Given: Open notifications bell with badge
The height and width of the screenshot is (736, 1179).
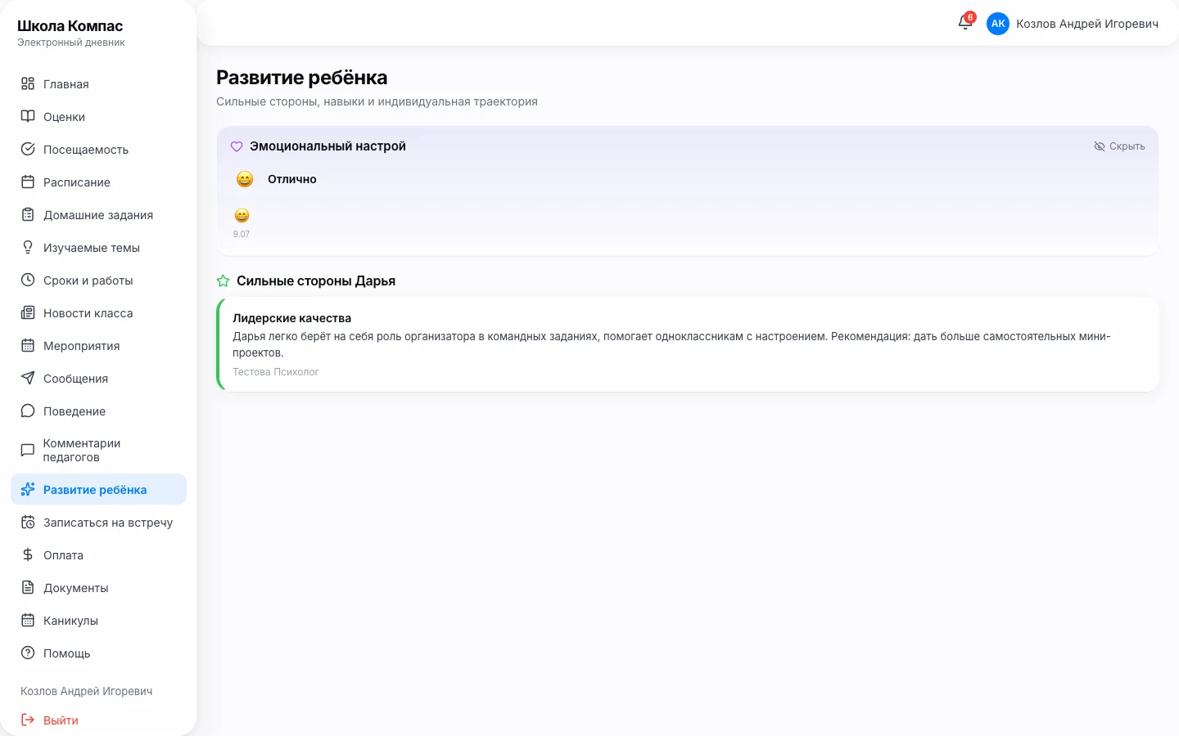Looking at the screenshot, I should (x=966, y=22).
